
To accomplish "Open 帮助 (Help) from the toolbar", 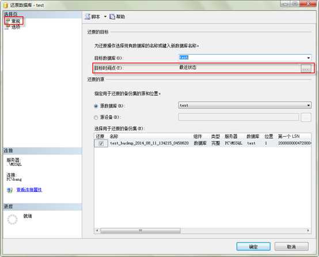I will (117, 17).
